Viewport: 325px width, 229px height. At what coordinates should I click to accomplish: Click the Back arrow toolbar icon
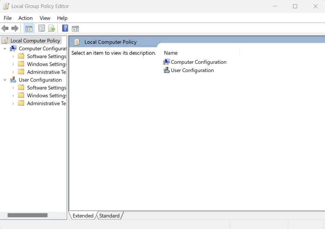click(x=5, y=28)
